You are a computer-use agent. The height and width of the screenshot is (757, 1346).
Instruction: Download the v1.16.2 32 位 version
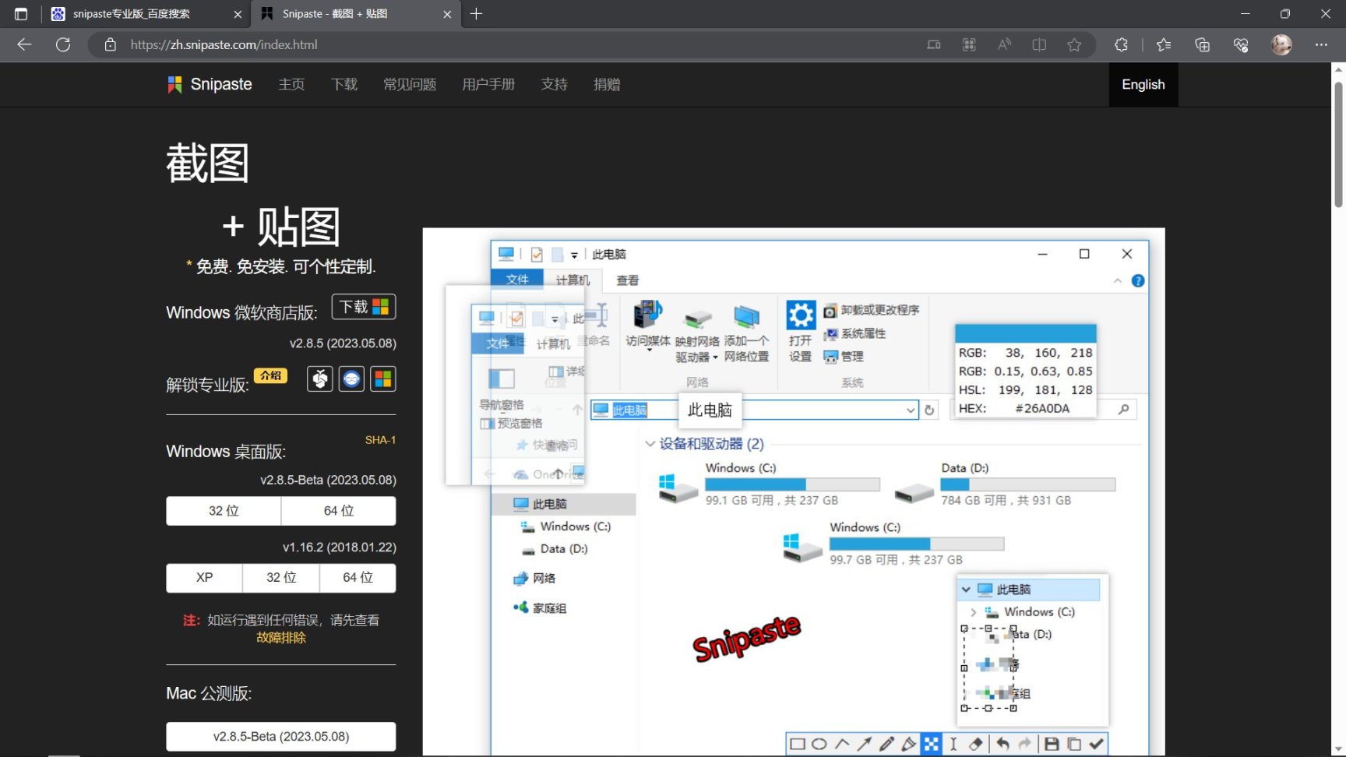pos(281,578)
